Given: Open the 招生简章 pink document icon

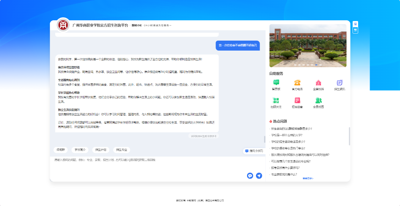Looking at the screenshot, I should (x=297, y=101).
